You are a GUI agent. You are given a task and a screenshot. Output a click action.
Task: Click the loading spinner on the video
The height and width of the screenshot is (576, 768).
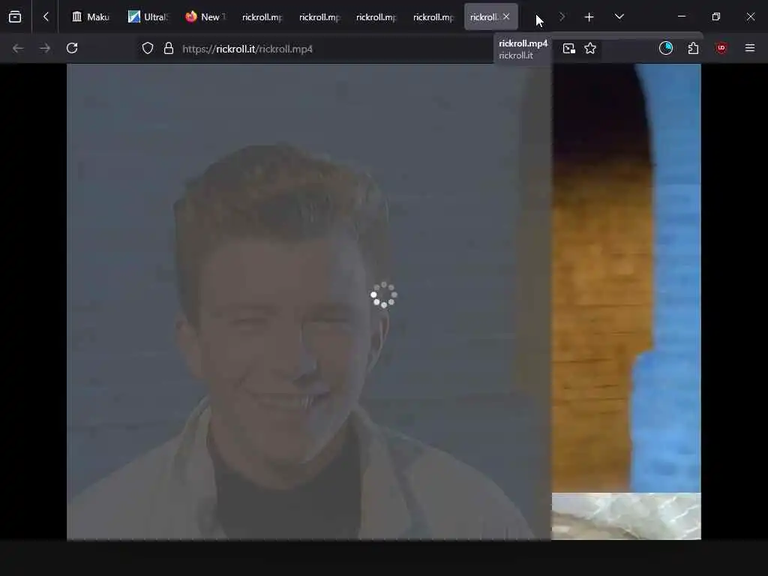(384, 295)
